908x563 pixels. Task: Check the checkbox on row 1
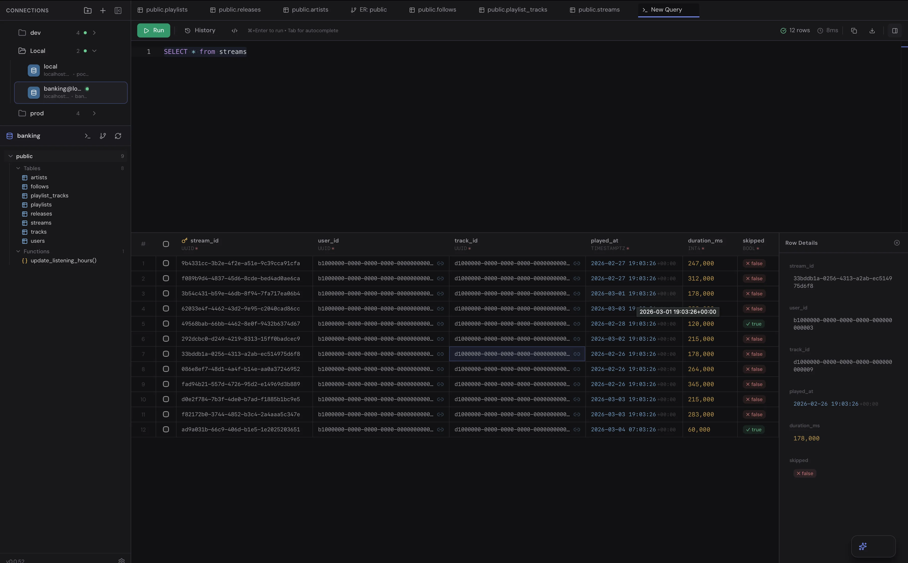click(x=166, y=263)
